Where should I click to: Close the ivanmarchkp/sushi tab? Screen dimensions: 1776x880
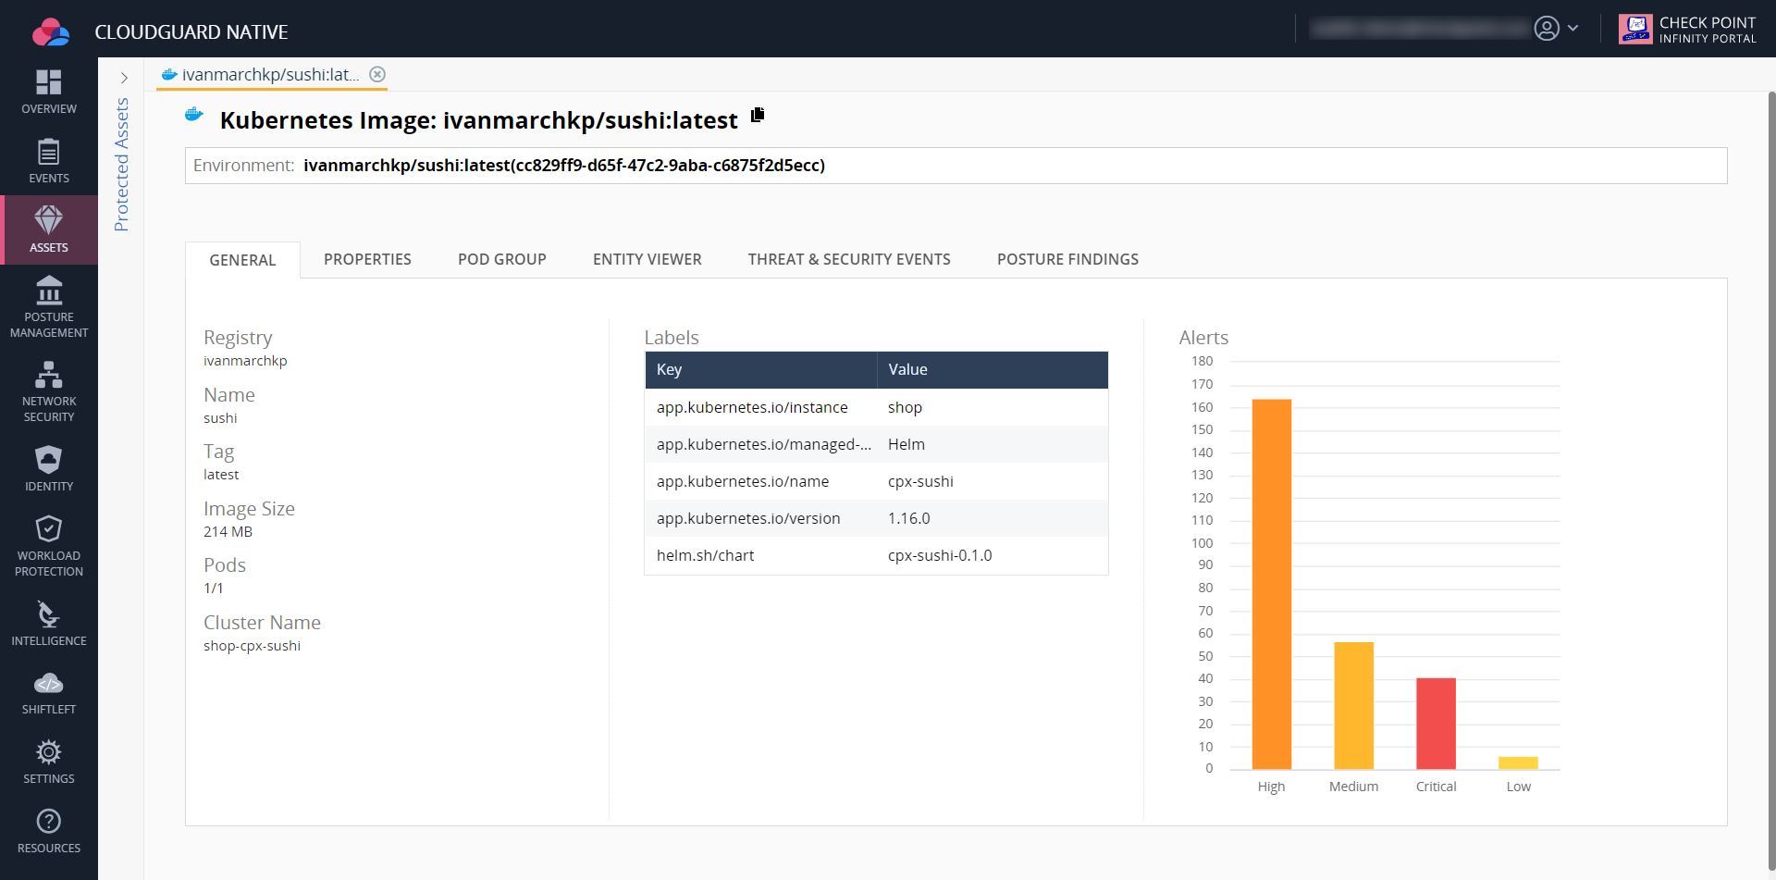pyautogui.click(x=377, y=74)
